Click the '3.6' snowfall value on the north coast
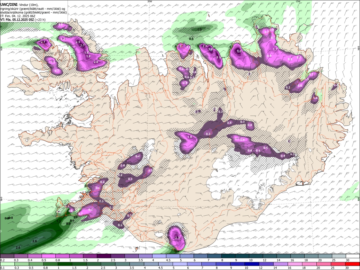360x270 pixels. (x=210, y=49)
